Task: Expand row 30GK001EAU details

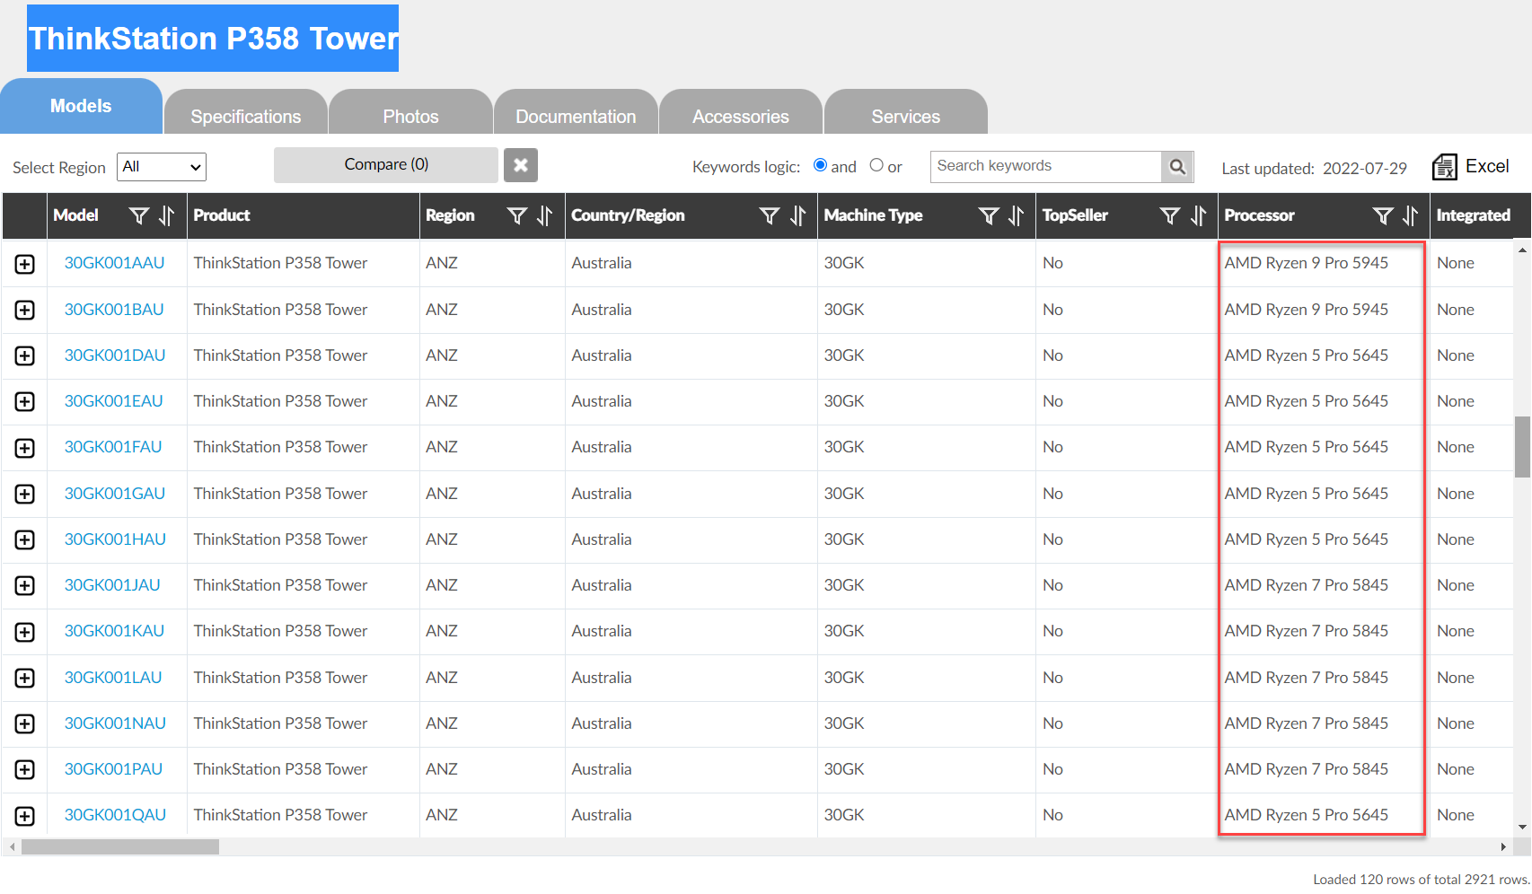Action: (25, 401)
